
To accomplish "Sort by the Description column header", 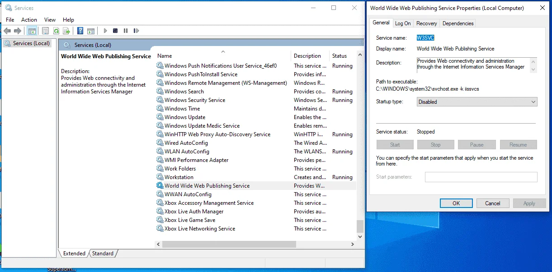I will coord(310,56).
